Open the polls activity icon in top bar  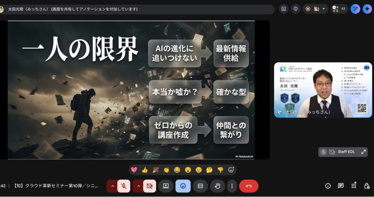284,9
